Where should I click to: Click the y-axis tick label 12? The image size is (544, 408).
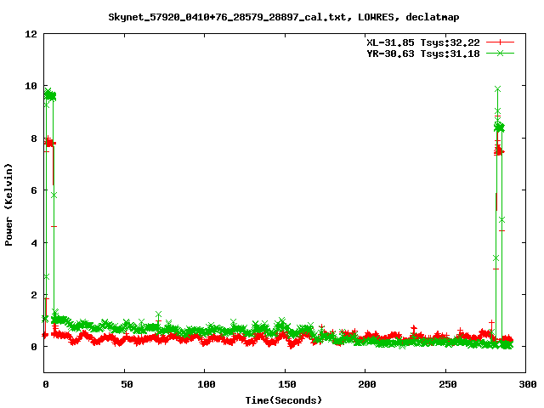(31, 34)
